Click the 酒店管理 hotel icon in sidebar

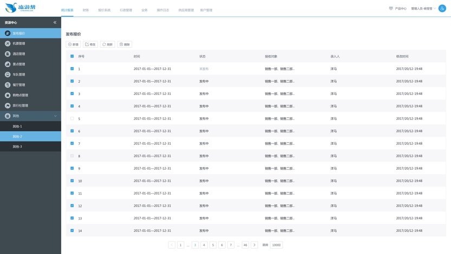8,54
